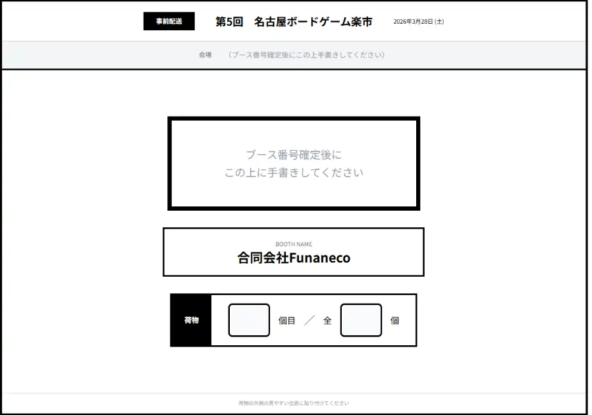
Task: Click the footer note 荷物の外側の見やすい位置に貼り付けてください
Action: pyautogui.click(x=294, y=403)
